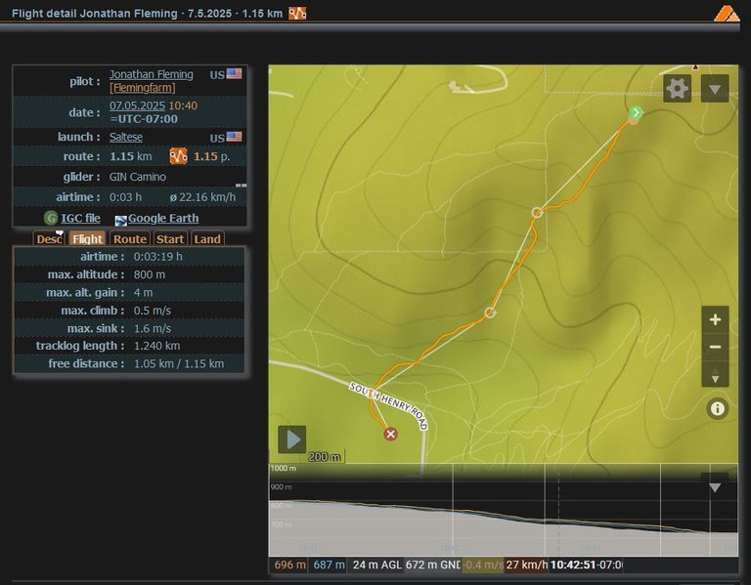This screenshot has height=585, width=751.
Task: Click the US flag in pilot row
Action: (234, 73)
